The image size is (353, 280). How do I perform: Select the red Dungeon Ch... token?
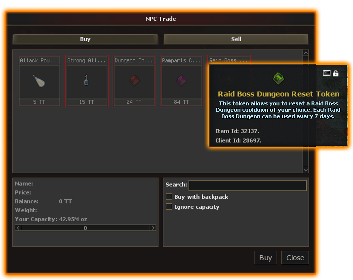[134, 81]
